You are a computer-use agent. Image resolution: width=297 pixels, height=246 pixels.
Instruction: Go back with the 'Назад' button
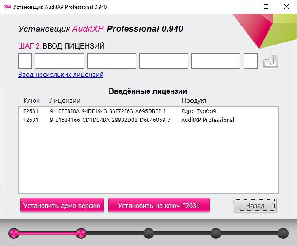pyautogui.click(x=255, y=205)
